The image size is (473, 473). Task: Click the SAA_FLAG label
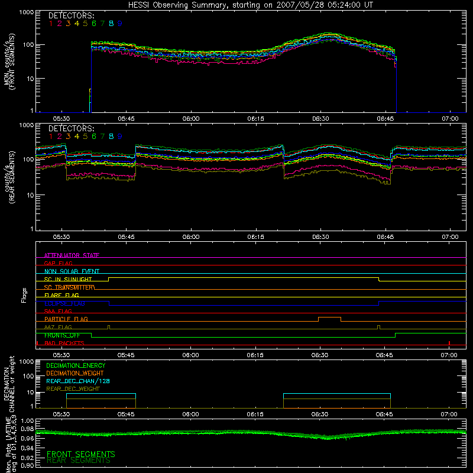click(x=58, y=311)
